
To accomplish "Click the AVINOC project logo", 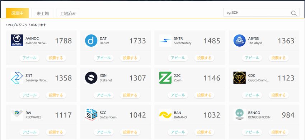I will 17,40.
